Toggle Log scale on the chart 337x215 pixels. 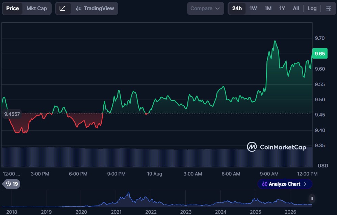312,8
